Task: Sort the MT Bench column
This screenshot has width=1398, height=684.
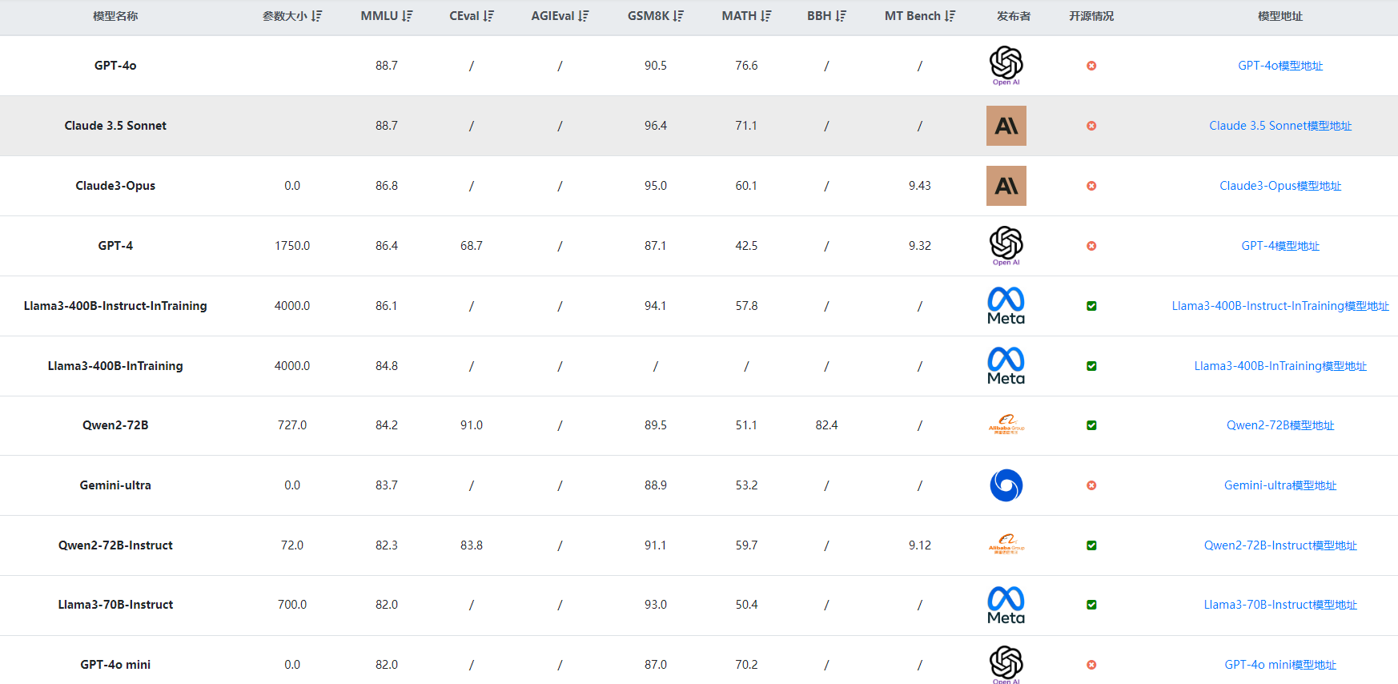Action: point(950,16)
